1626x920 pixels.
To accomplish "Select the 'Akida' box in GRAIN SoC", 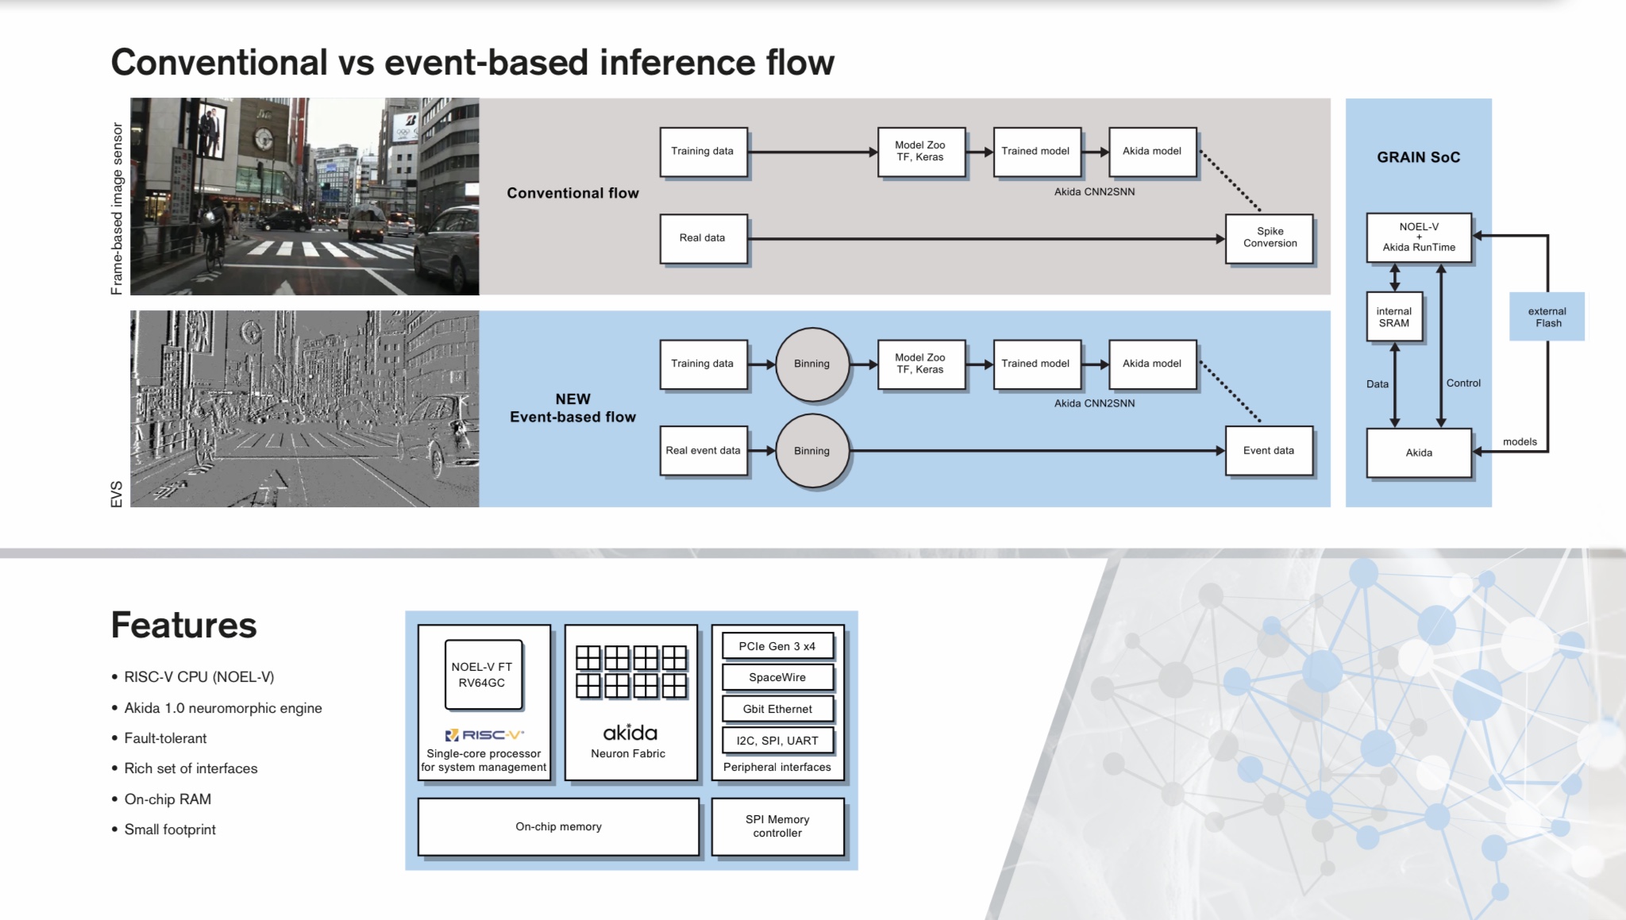I will point(1419,452).
